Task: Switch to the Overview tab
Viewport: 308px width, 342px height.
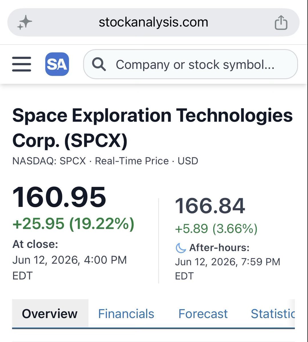Action: click(x=50, y=314)
